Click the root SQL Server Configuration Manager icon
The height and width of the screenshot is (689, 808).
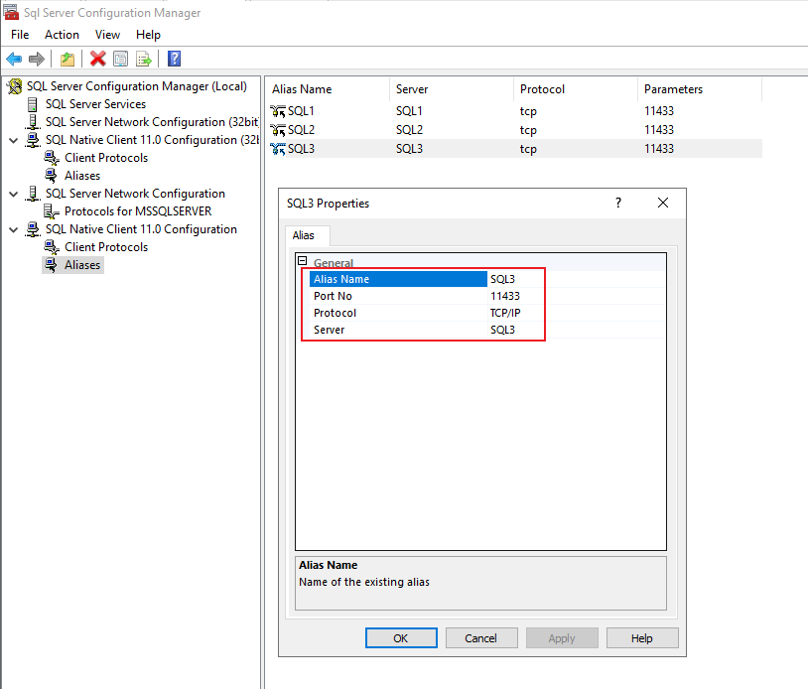click(15, 86)
